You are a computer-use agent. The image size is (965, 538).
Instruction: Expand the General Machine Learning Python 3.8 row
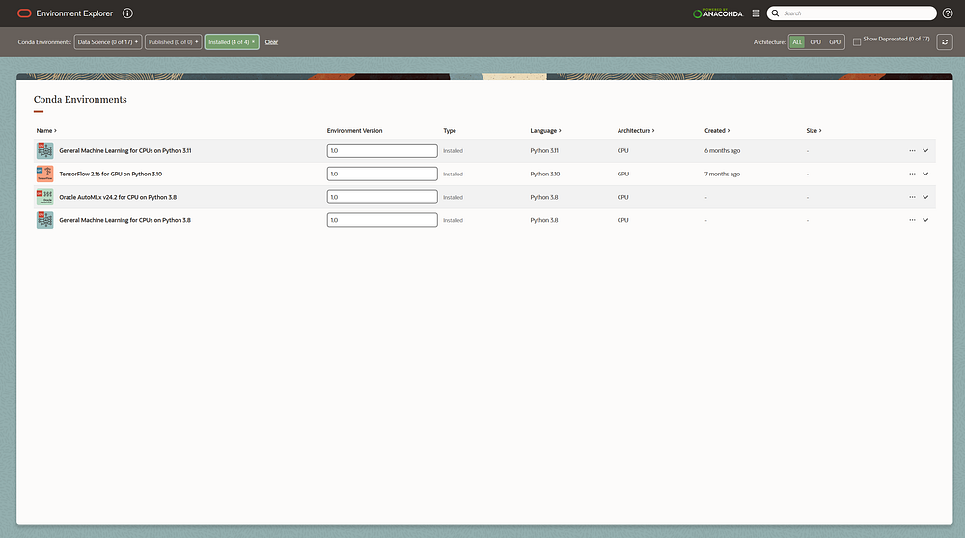[925, 220]
